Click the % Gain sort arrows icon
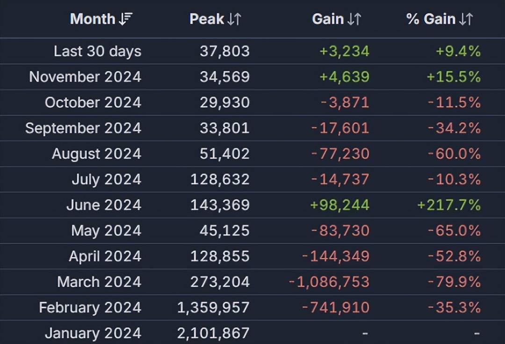Screen dimensions: 505x344 click(x=466, y=19)
